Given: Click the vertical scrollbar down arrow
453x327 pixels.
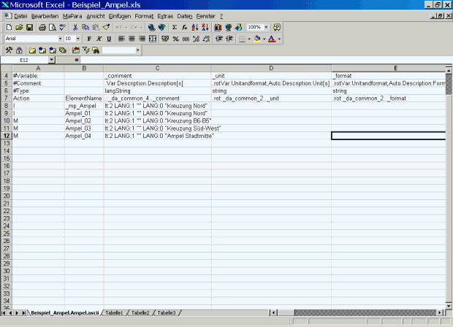Looking at the screenshot, I should pos(449,306).
